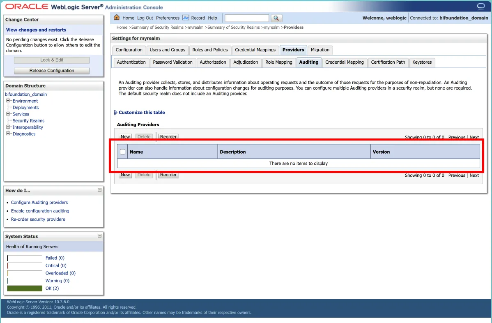This screenshot has height=323, width=492.
Task: Click the Home breadcrumb link
Action: pyautogui.click(x=122, y=27)
